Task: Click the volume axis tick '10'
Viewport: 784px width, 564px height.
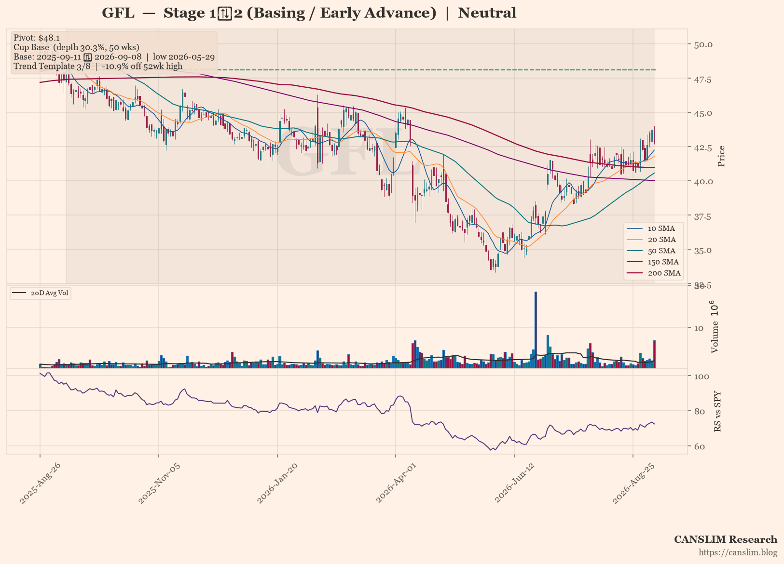Action: pyautogui.click(x=698, y=328)
